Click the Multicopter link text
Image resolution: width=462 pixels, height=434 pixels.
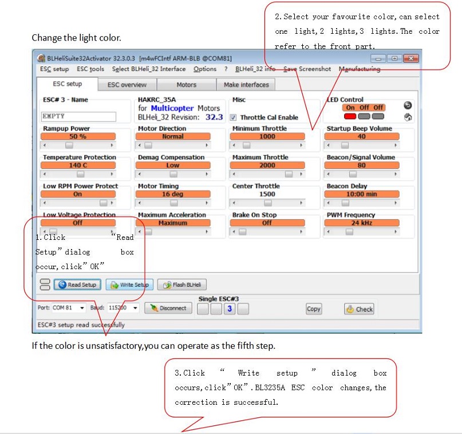(172, 108)
